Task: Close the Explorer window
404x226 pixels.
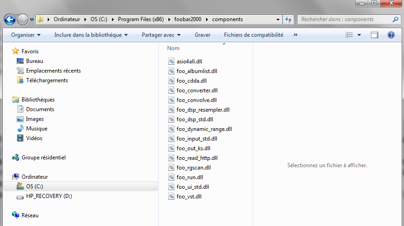Action: click(x=391, y=3)
